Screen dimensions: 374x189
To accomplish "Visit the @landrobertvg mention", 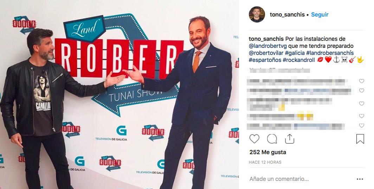I will pyautogui.click(x=268, y=46).
